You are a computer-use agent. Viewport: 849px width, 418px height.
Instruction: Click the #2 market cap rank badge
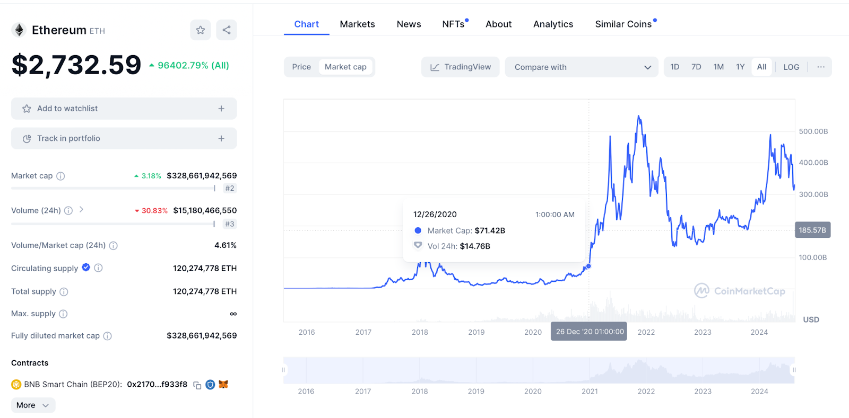pyautogui.click(x=229, y=188)
